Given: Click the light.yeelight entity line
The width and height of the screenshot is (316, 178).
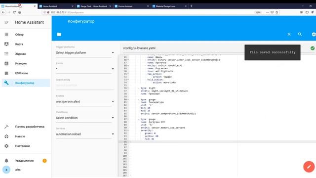Looking at the screenshot, I should 164,91.
